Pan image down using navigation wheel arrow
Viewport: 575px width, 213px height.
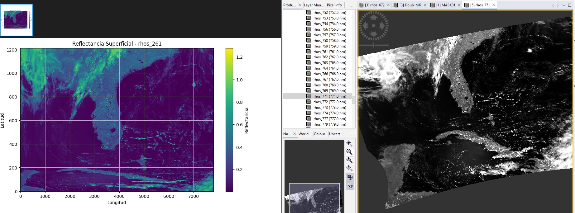pos(374,34)
